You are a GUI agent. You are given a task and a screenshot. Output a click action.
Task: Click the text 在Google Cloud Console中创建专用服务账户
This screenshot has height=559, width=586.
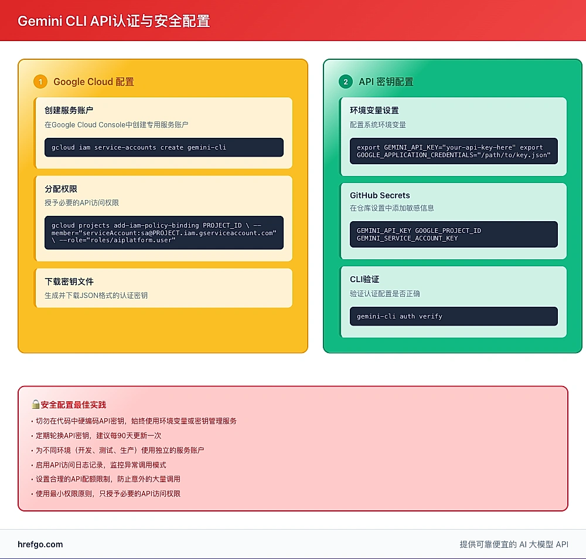click(x=116, y=124)
